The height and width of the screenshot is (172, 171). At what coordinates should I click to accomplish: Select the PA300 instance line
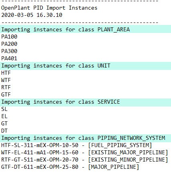[9, 51]
